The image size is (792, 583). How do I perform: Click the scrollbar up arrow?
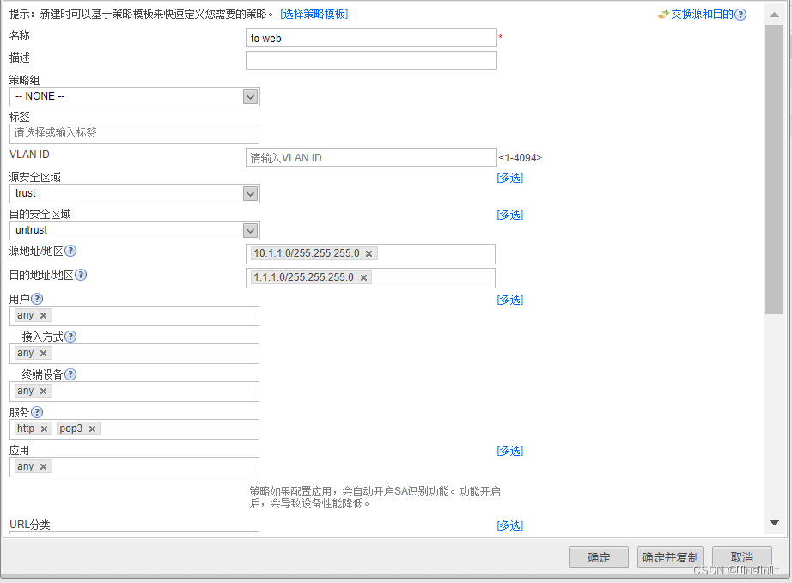(774, 15)
